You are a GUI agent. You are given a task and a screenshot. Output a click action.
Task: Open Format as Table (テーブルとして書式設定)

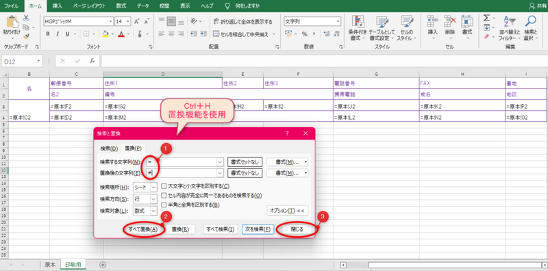pos(382,28)
